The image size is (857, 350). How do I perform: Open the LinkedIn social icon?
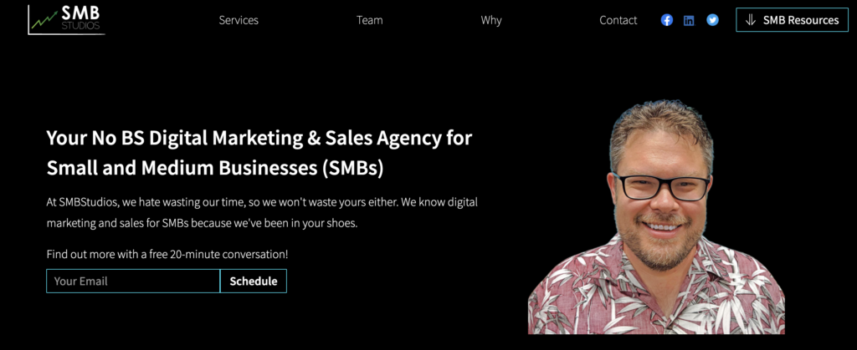click(690, 21)
